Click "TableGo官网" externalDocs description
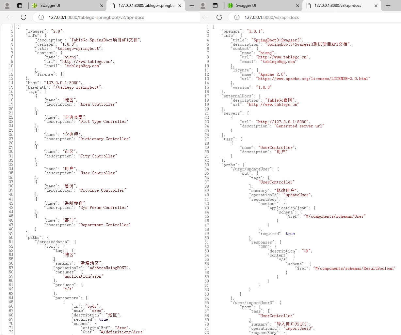Viewport: 401px width, 335px height. tap(281, 100)
